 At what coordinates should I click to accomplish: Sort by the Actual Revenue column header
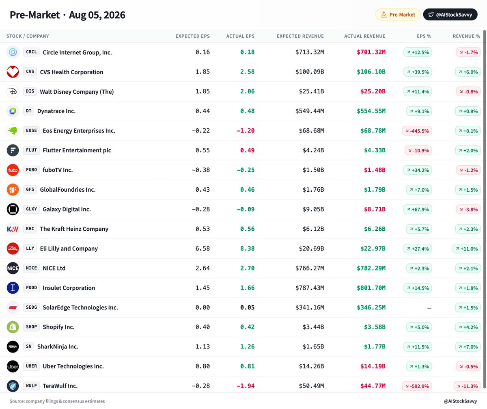pos(365,36)
